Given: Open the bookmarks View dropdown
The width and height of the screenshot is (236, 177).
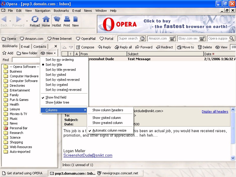Looking at the screenshot, I should click(x=48, y=53).
